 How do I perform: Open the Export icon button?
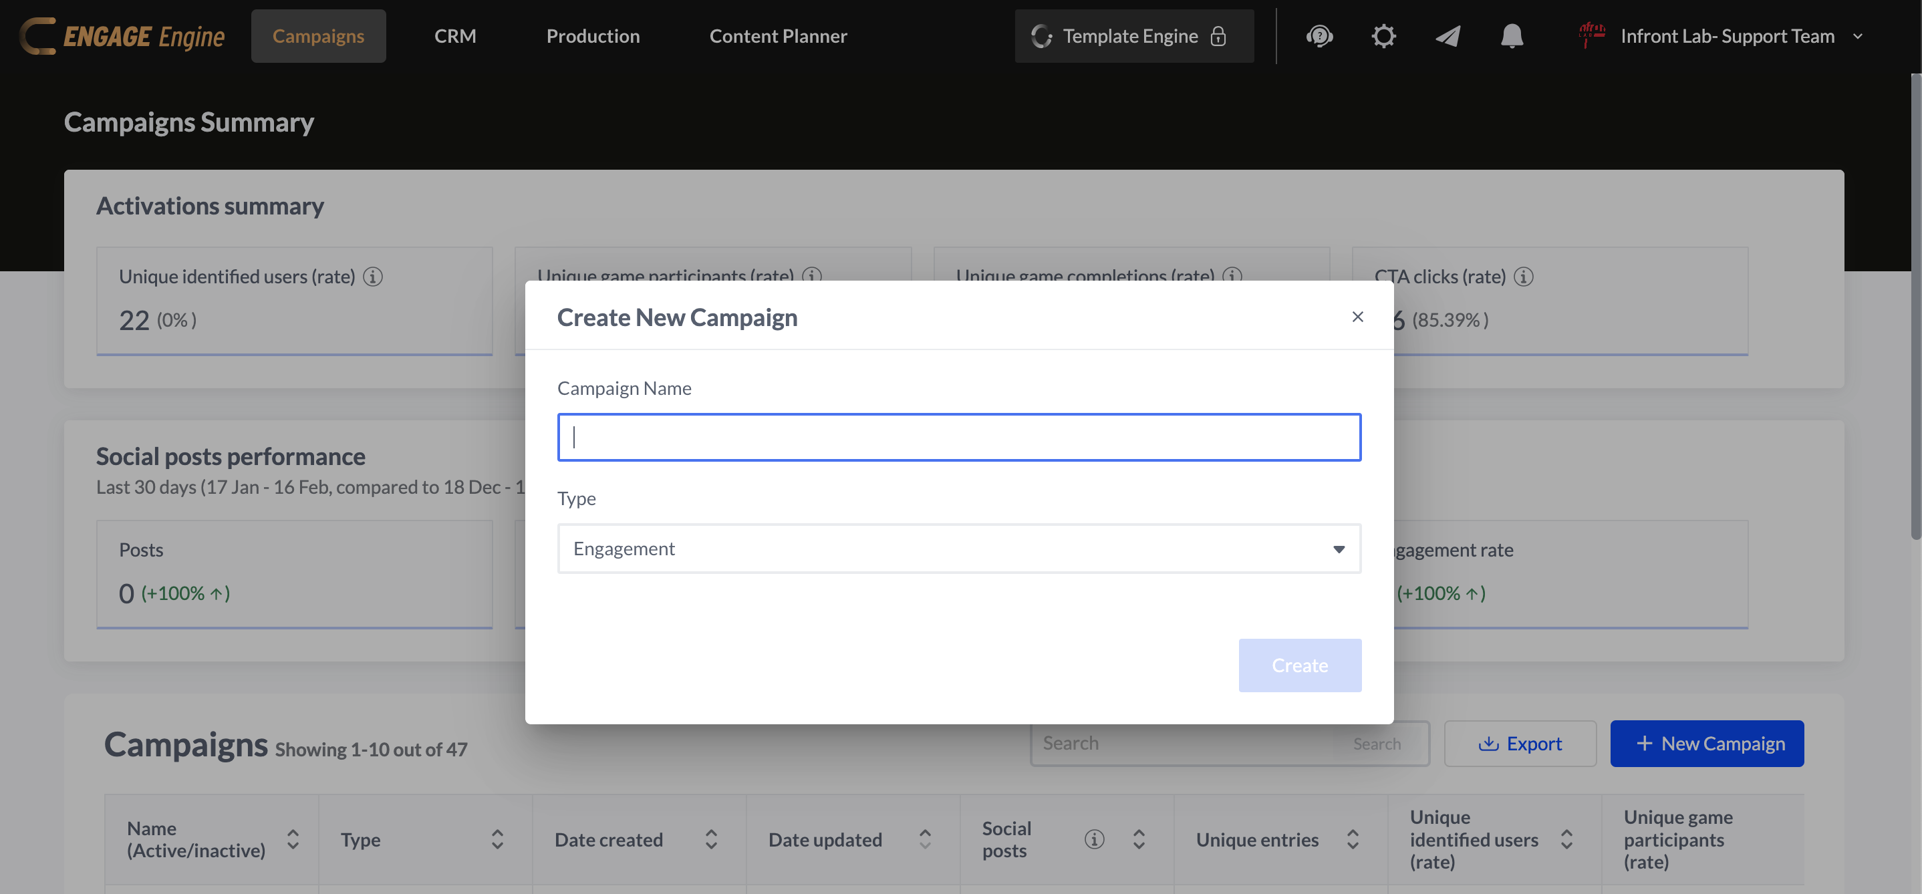(x=1489, y=743)
